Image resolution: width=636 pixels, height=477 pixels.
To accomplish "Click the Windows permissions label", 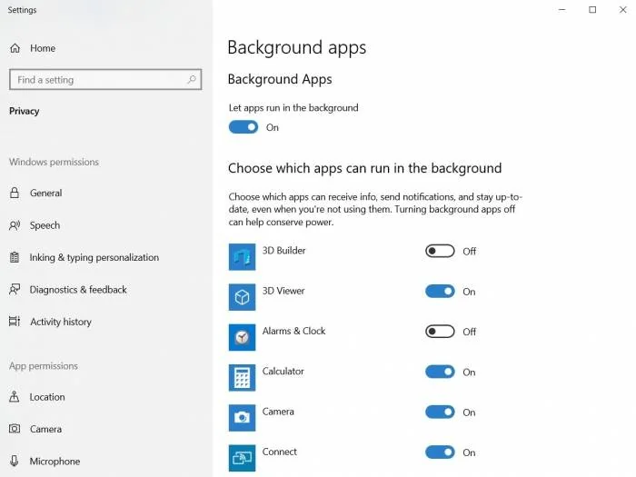I will pos(54,162).
